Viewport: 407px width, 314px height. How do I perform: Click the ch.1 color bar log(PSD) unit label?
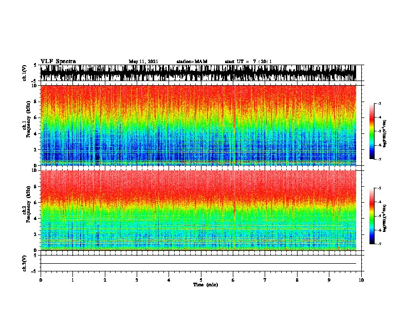(x=384, y=133)
